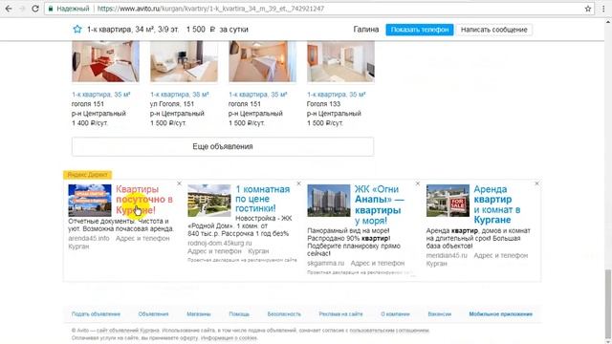Click the 'Показать телефон' button
This screenshot has height=344, width=612.
coord(420,30)
